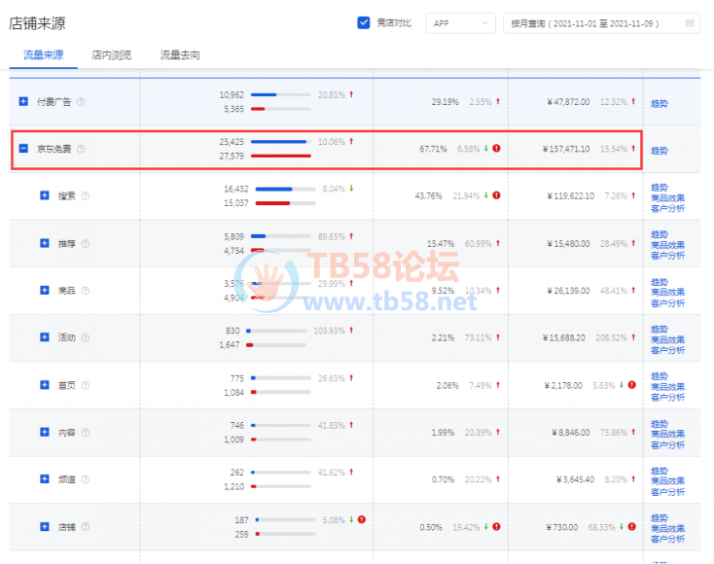Expand the 店铺 row
The width and height of the screenshot is (714, 564).
45,527
